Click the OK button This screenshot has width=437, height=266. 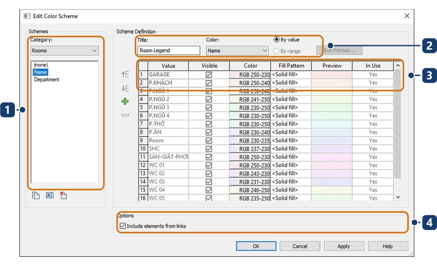pyautogui.click(x=256, y=246)
